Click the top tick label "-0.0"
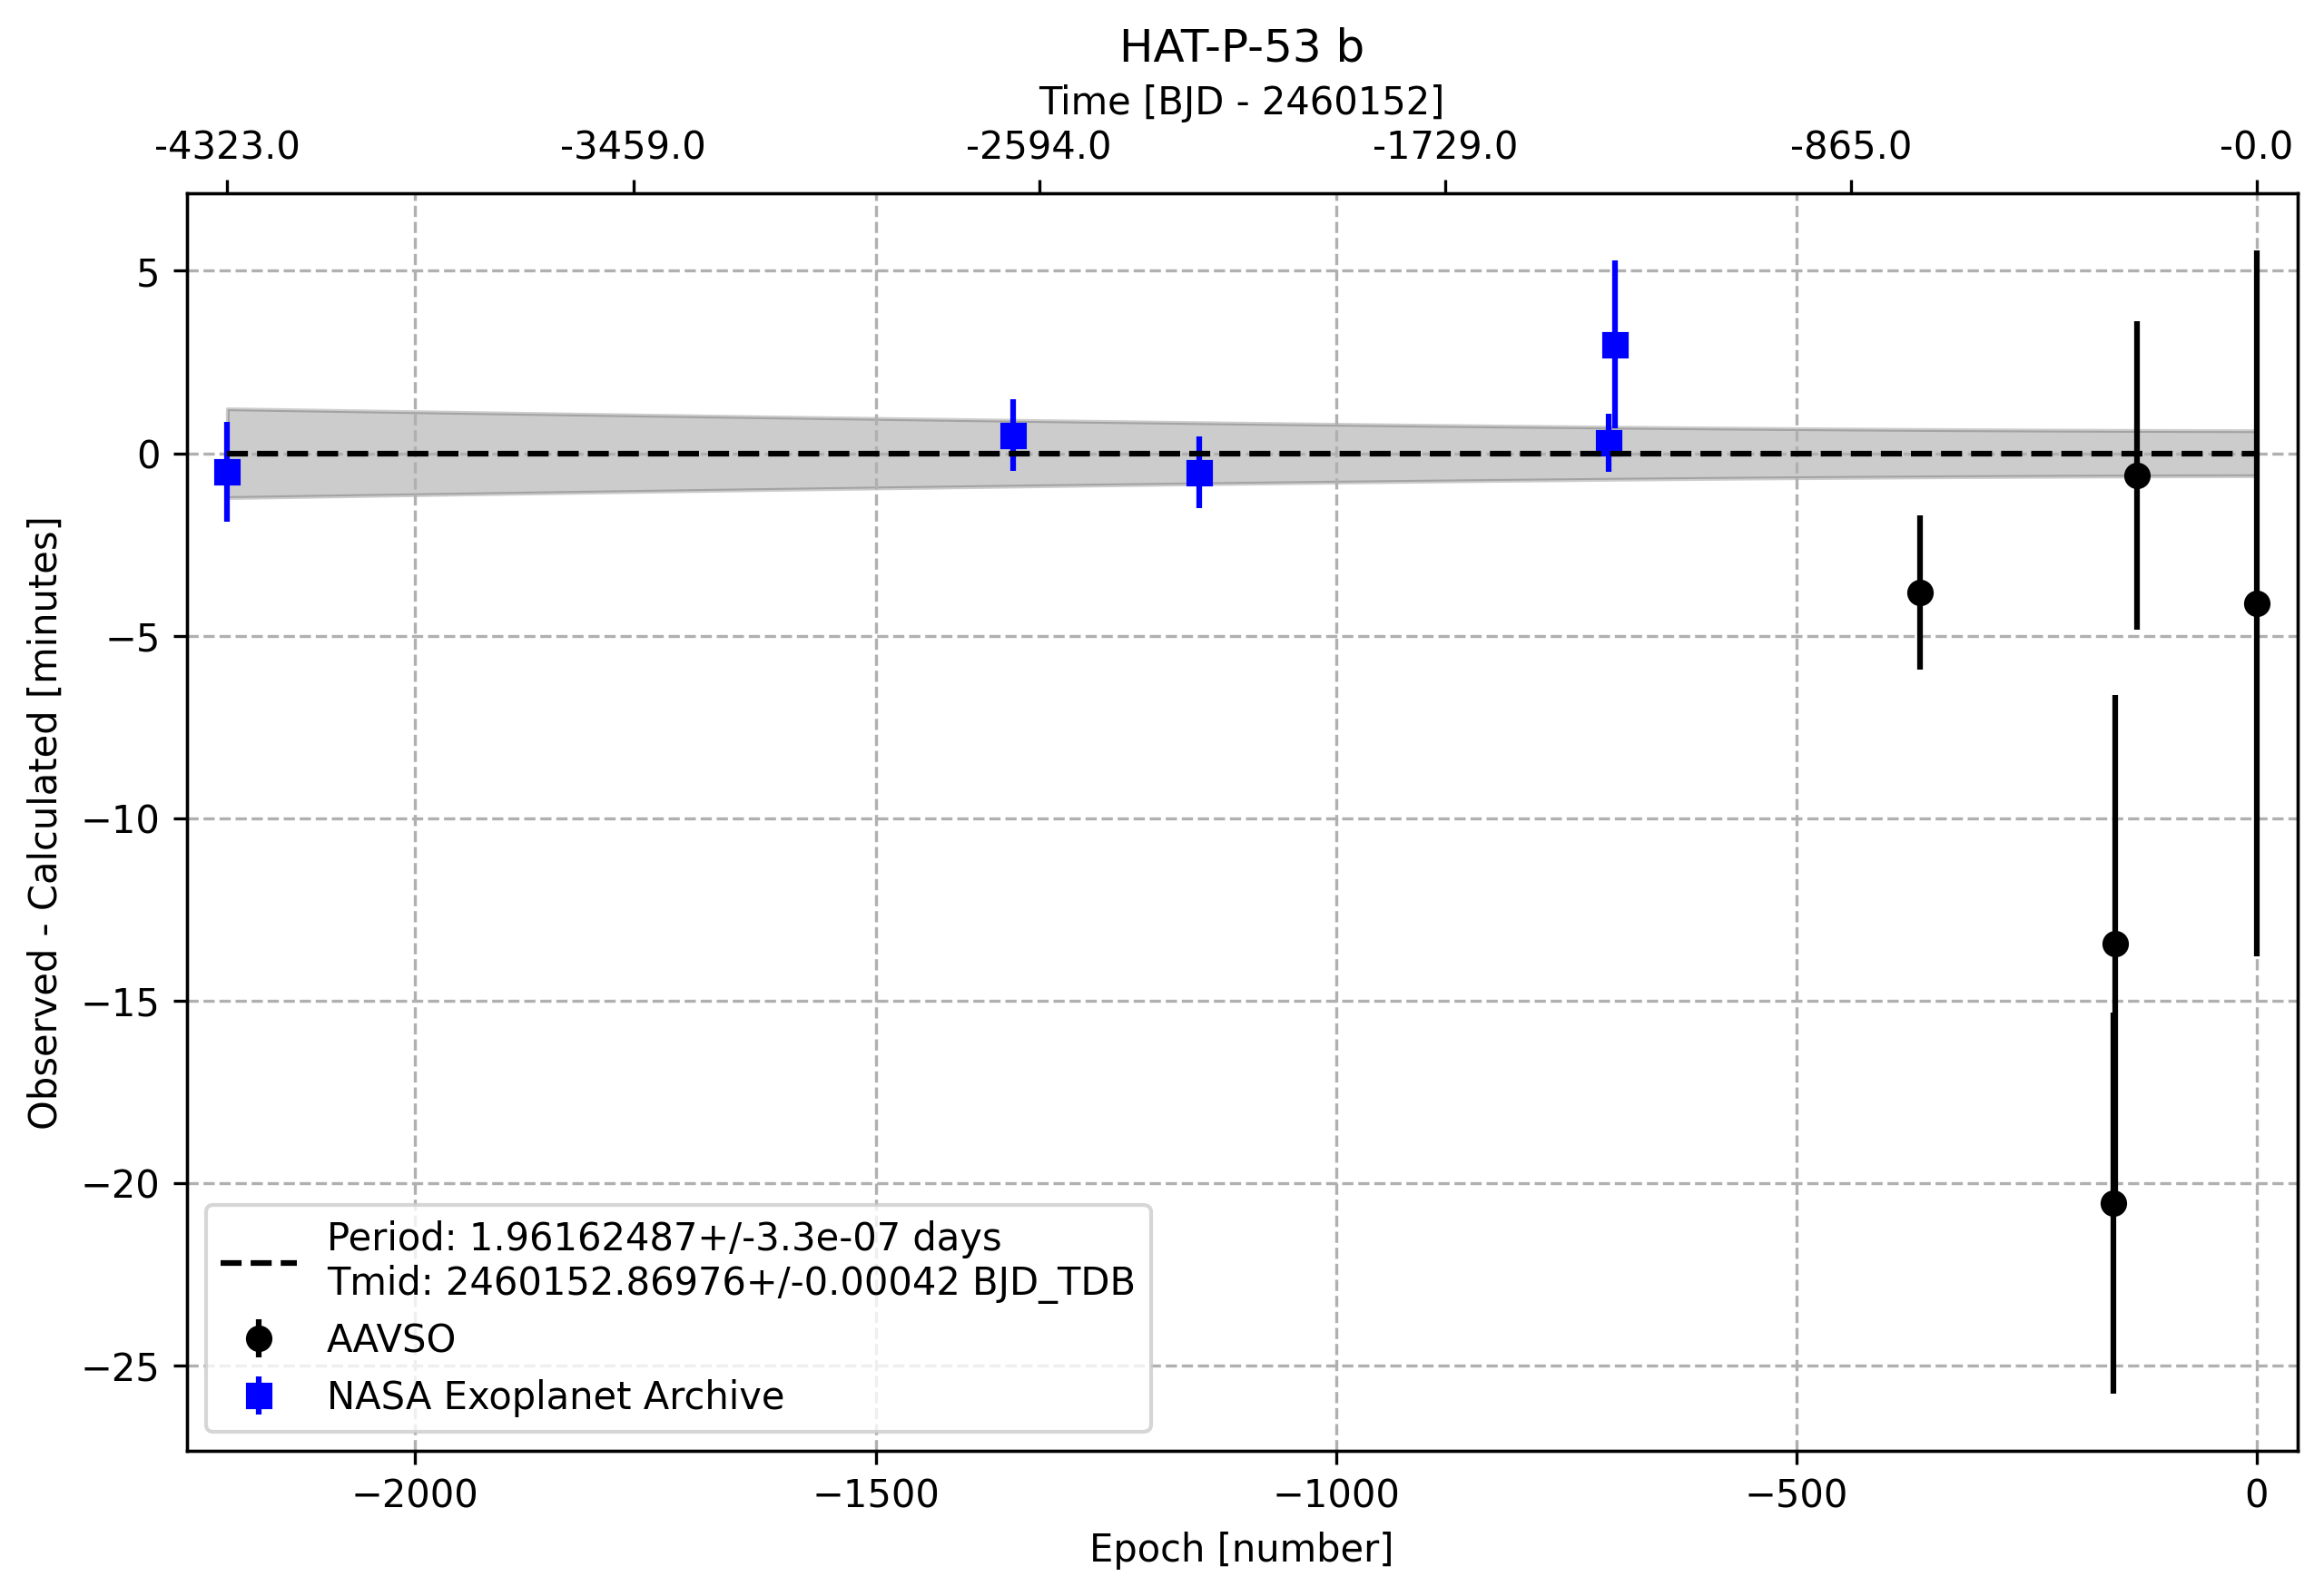 (2256, 146)
